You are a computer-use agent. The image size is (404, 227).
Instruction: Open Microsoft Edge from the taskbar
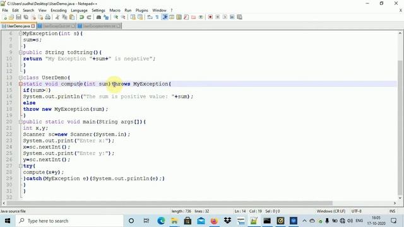pos(161,221)
